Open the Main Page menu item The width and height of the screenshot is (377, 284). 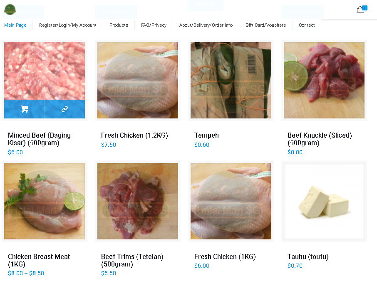coord(15,25)
